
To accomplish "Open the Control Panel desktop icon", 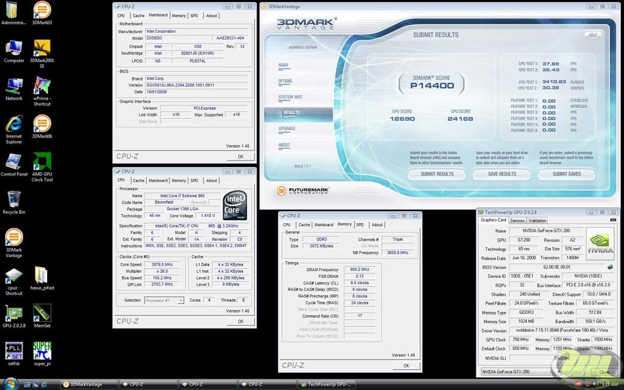I will (x=14, y=165).
